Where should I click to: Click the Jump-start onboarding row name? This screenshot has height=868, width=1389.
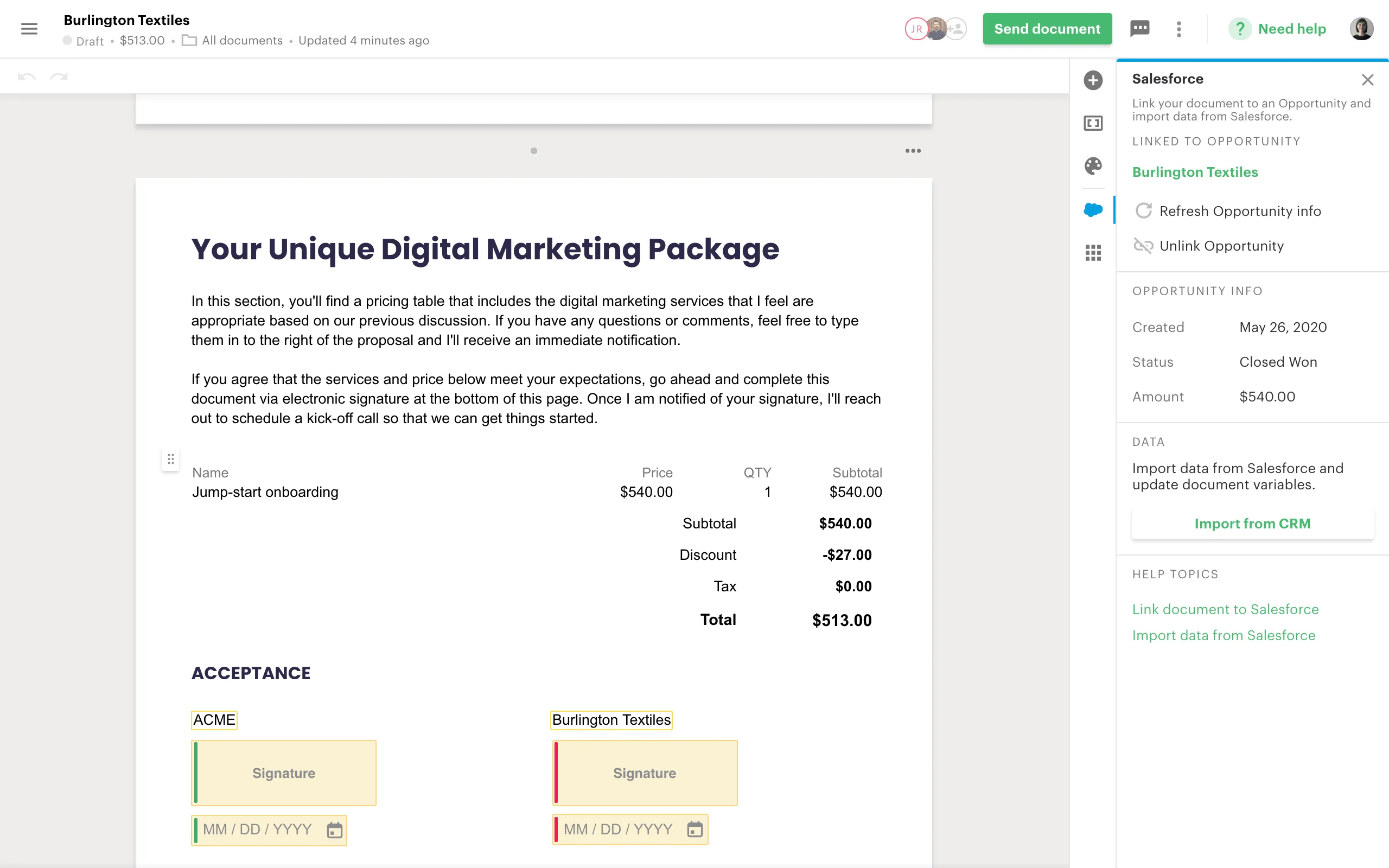point(265,492)
